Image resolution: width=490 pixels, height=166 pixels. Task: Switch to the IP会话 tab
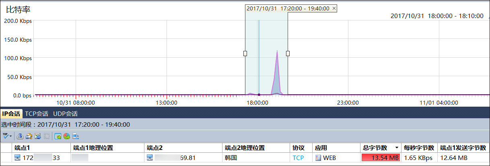click(11, 113)
